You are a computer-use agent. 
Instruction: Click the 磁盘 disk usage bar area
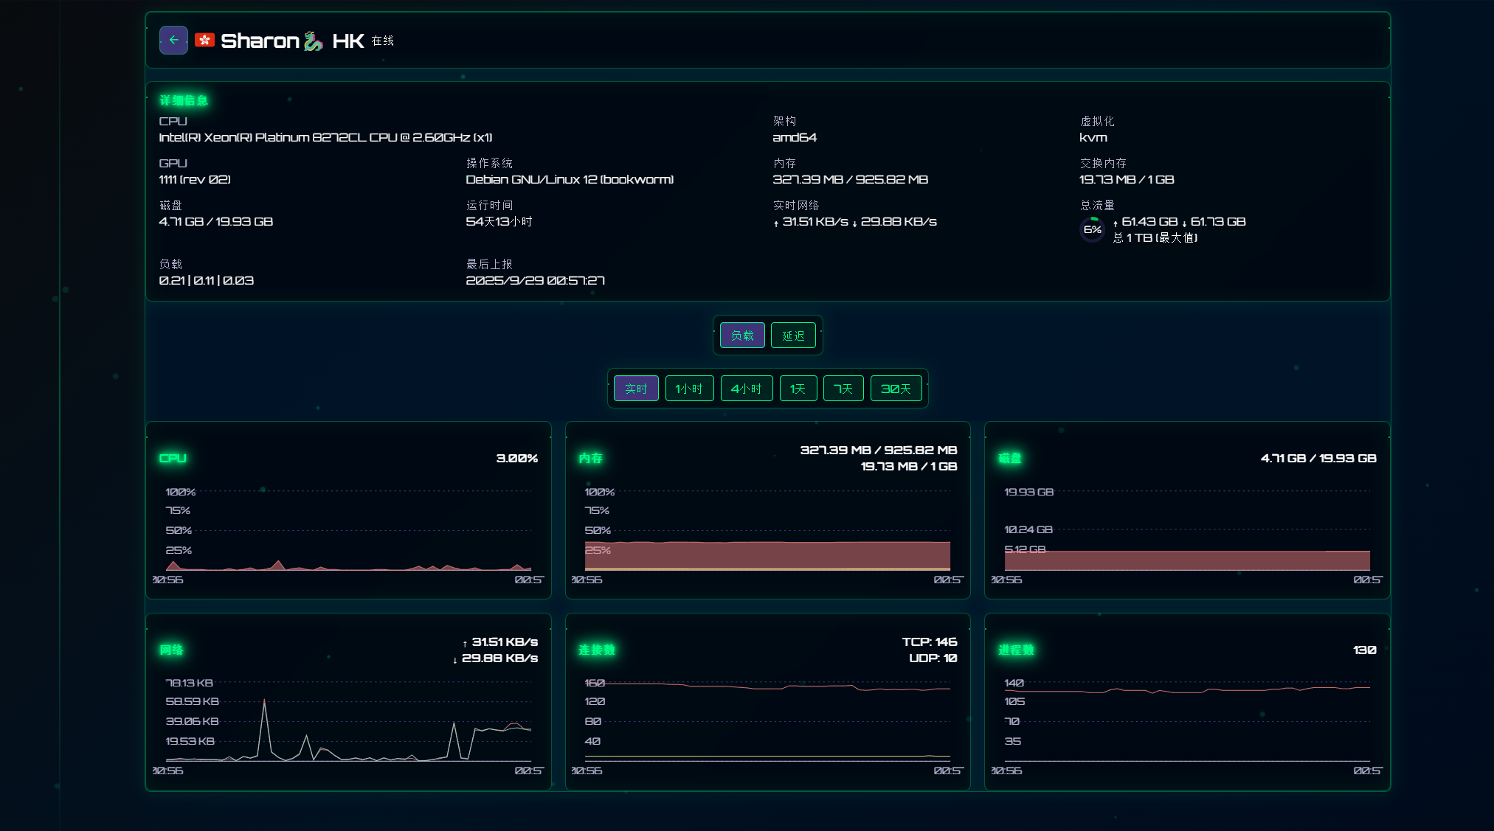pos(1186,560)
